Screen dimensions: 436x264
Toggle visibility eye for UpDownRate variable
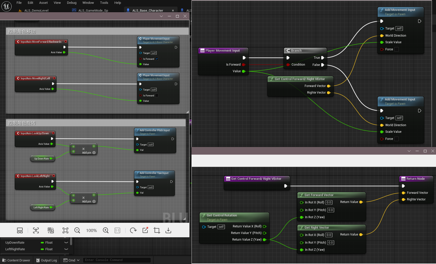pyautogui.click(x=66, y=243)
